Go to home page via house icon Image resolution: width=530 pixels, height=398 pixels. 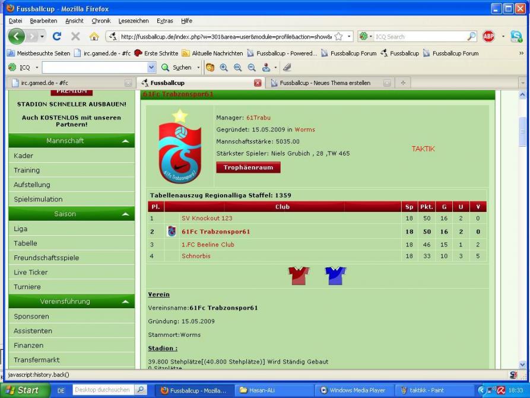[x=94, y=37]
